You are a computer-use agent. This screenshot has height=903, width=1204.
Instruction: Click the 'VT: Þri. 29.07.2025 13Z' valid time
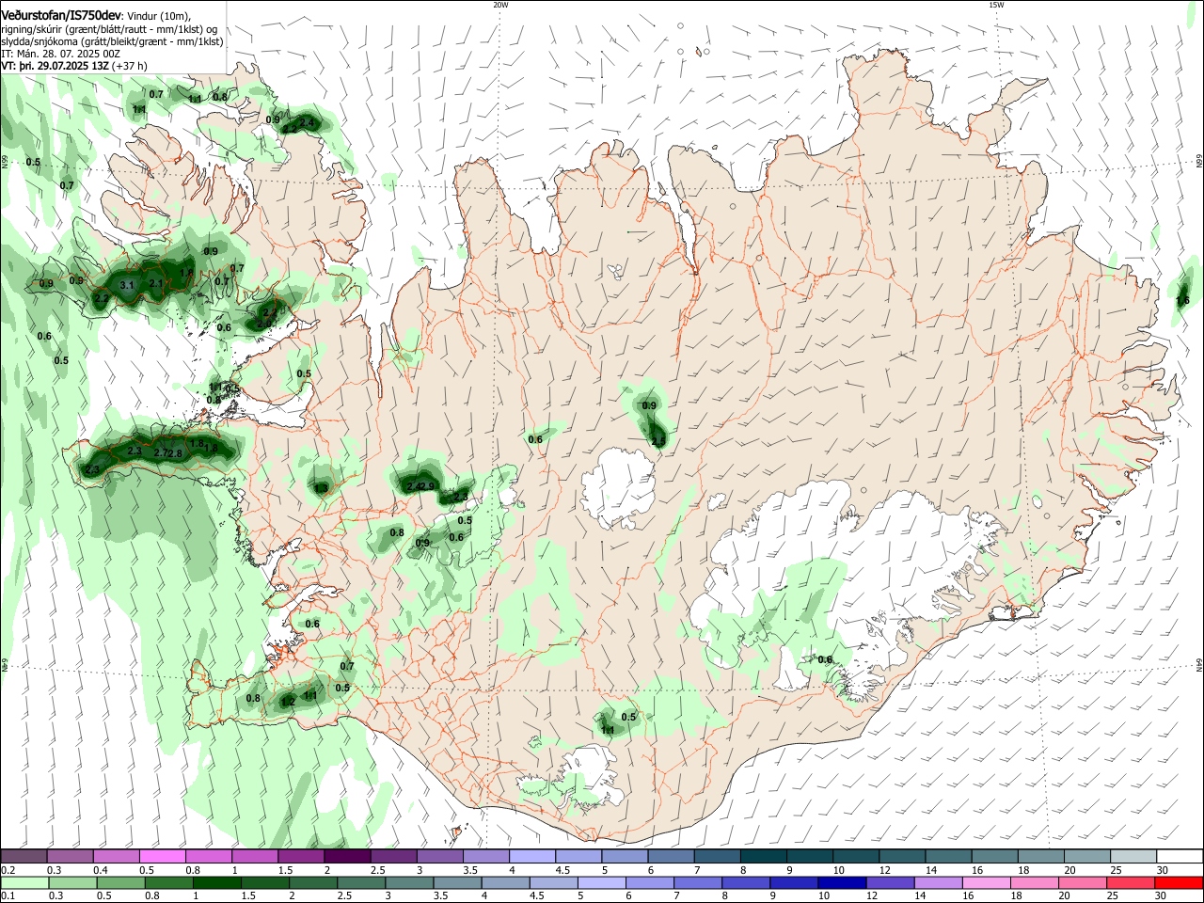point(55,66)
